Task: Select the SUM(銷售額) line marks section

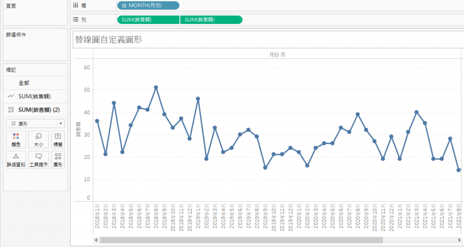Action: pyautogui.click(x=35, y=97)
